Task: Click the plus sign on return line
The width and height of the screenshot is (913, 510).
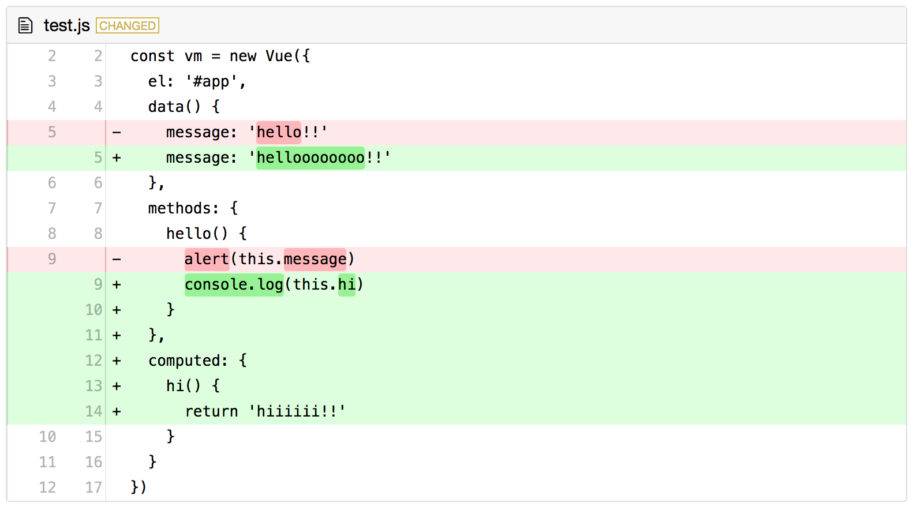Action: coord(117,412)
